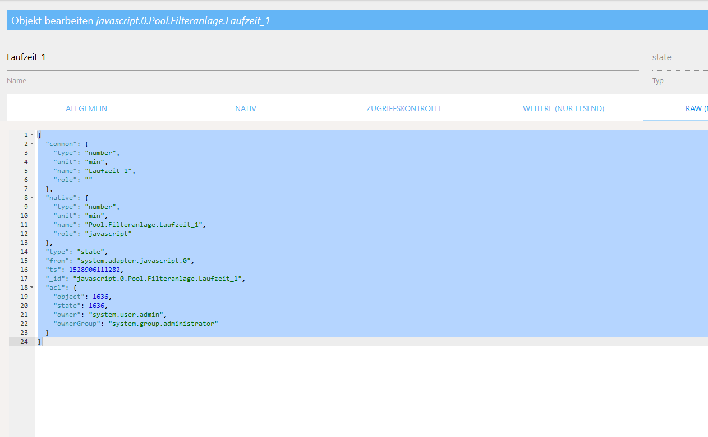Screen dimensions: 708x437
Task: Collapse the "common" block fold arrow
Action: tap(31, 144)
